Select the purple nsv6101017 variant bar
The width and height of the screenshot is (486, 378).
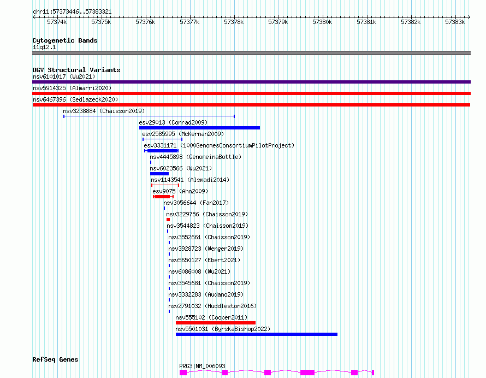pyautogui.click(x=251, y=82)
